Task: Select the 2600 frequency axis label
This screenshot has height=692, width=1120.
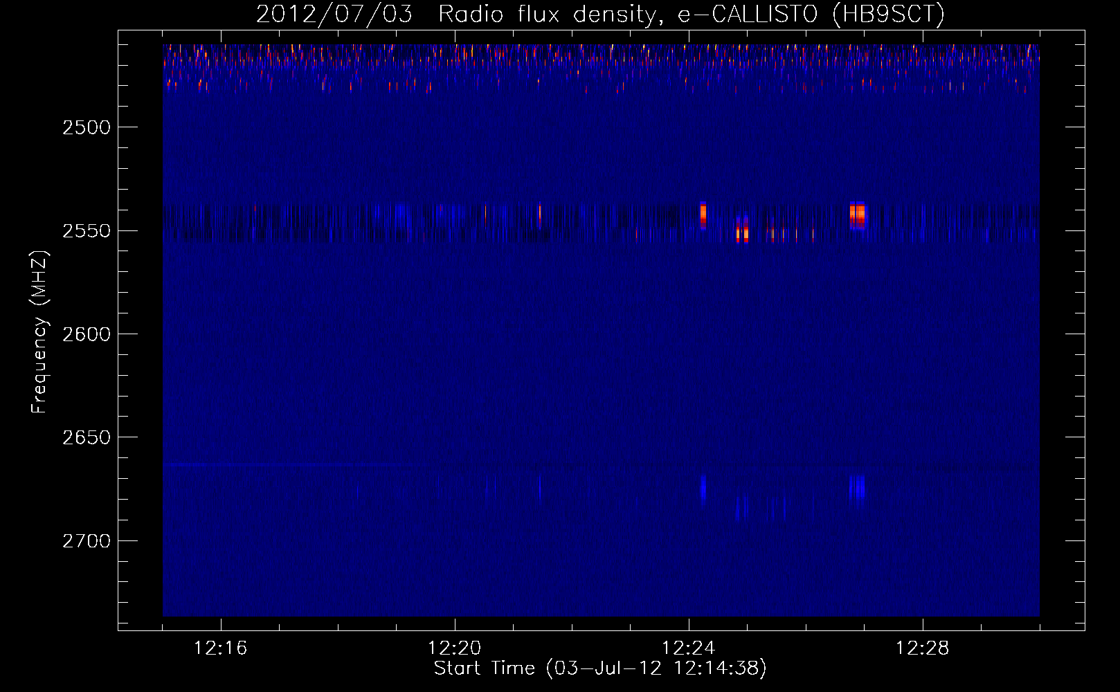Action: click(87, 334)
